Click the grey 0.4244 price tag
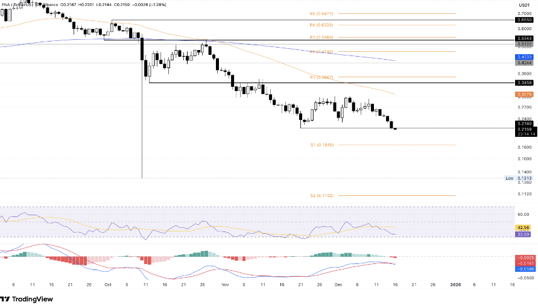Viewport: 538px width, 305px height. coord(525,63)
